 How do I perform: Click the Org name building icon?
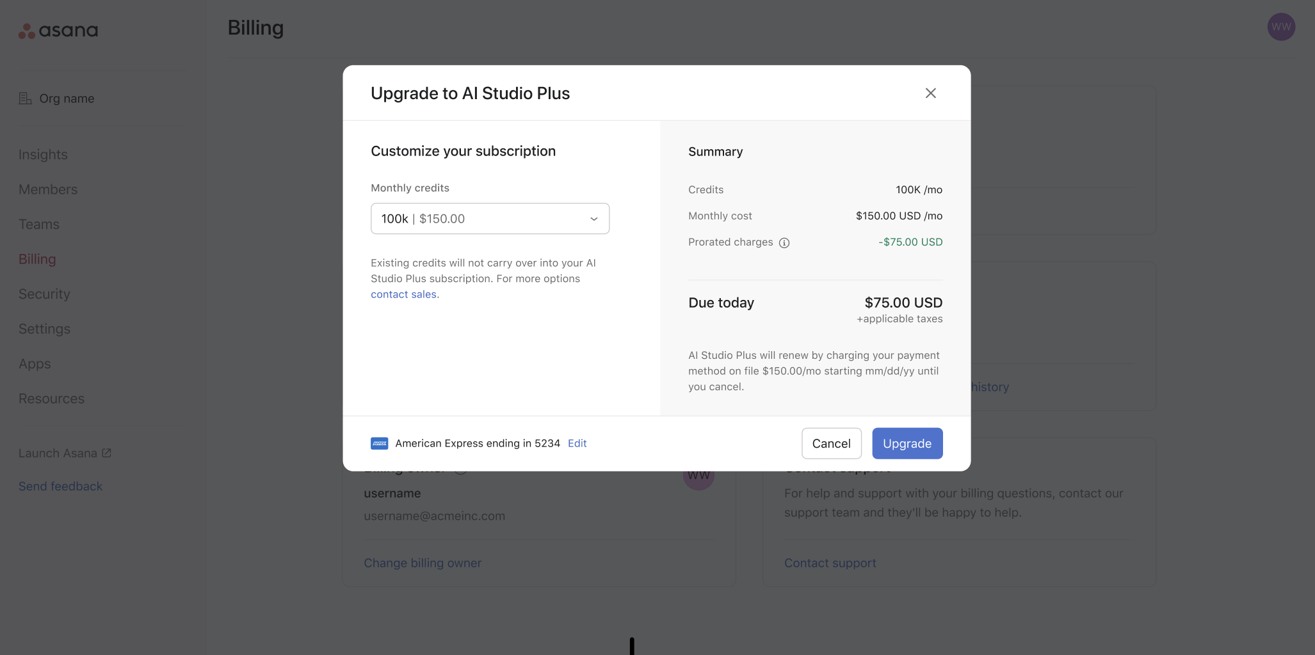[26, 98]
